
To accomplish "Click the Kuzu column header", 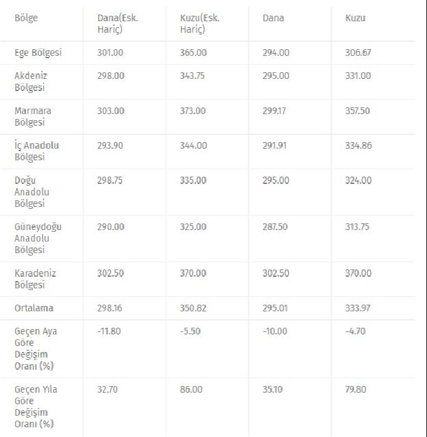I will point(355,18).
